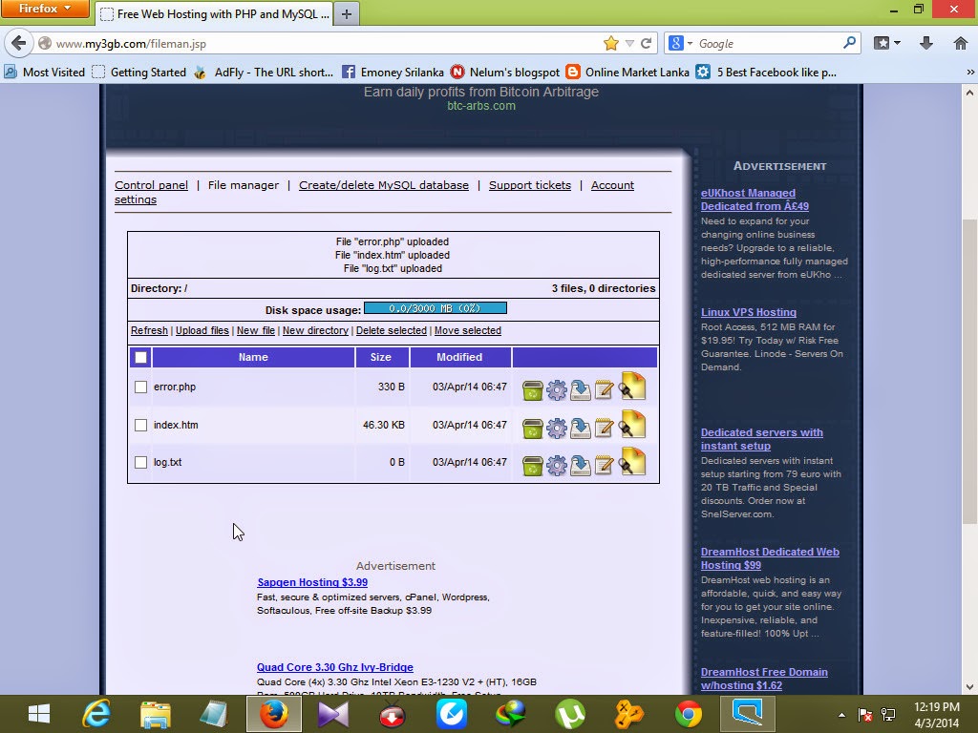Image resolution: width=978 pixels, height=733 pixels.
Task: Click the New directory link
Action: pyautogui.click(x=315, y=330)
